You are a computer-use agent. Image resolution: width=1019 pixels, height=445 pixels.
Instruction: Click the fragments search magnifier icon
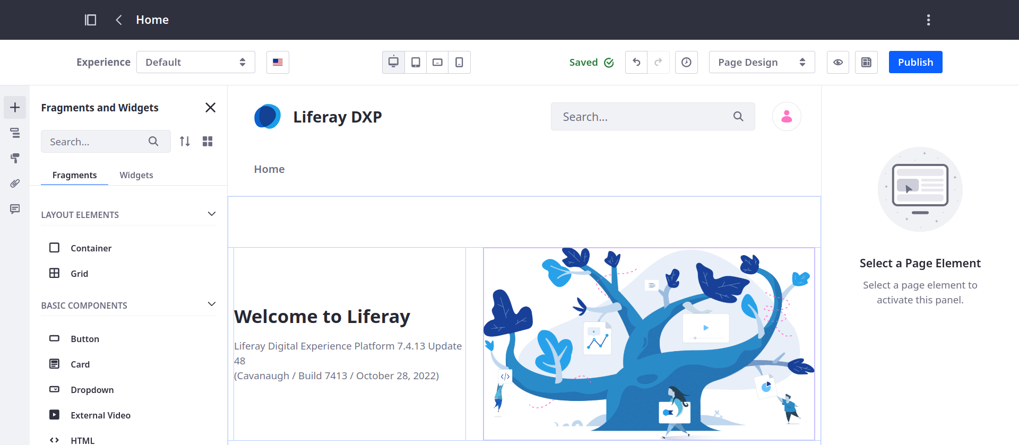pyautogui.click(x=153, y=142)
